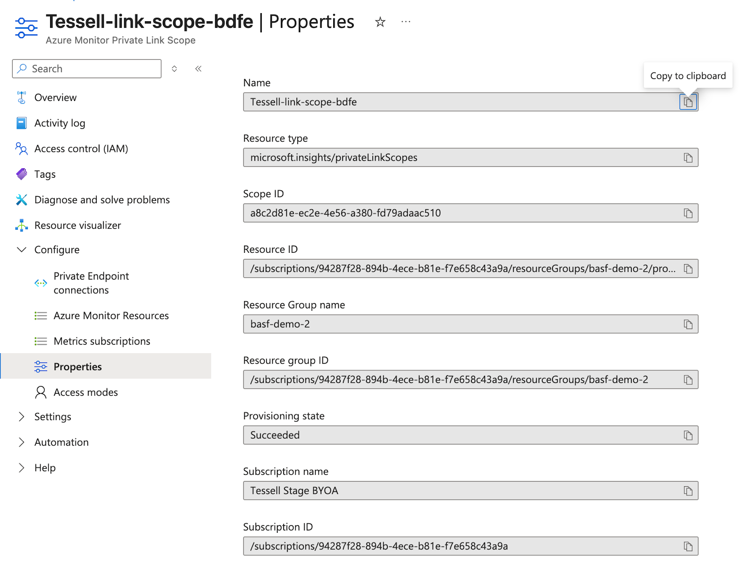The image size is (755, 588).
Task: Expand the Settings section
Action: [x=22, y=416]
